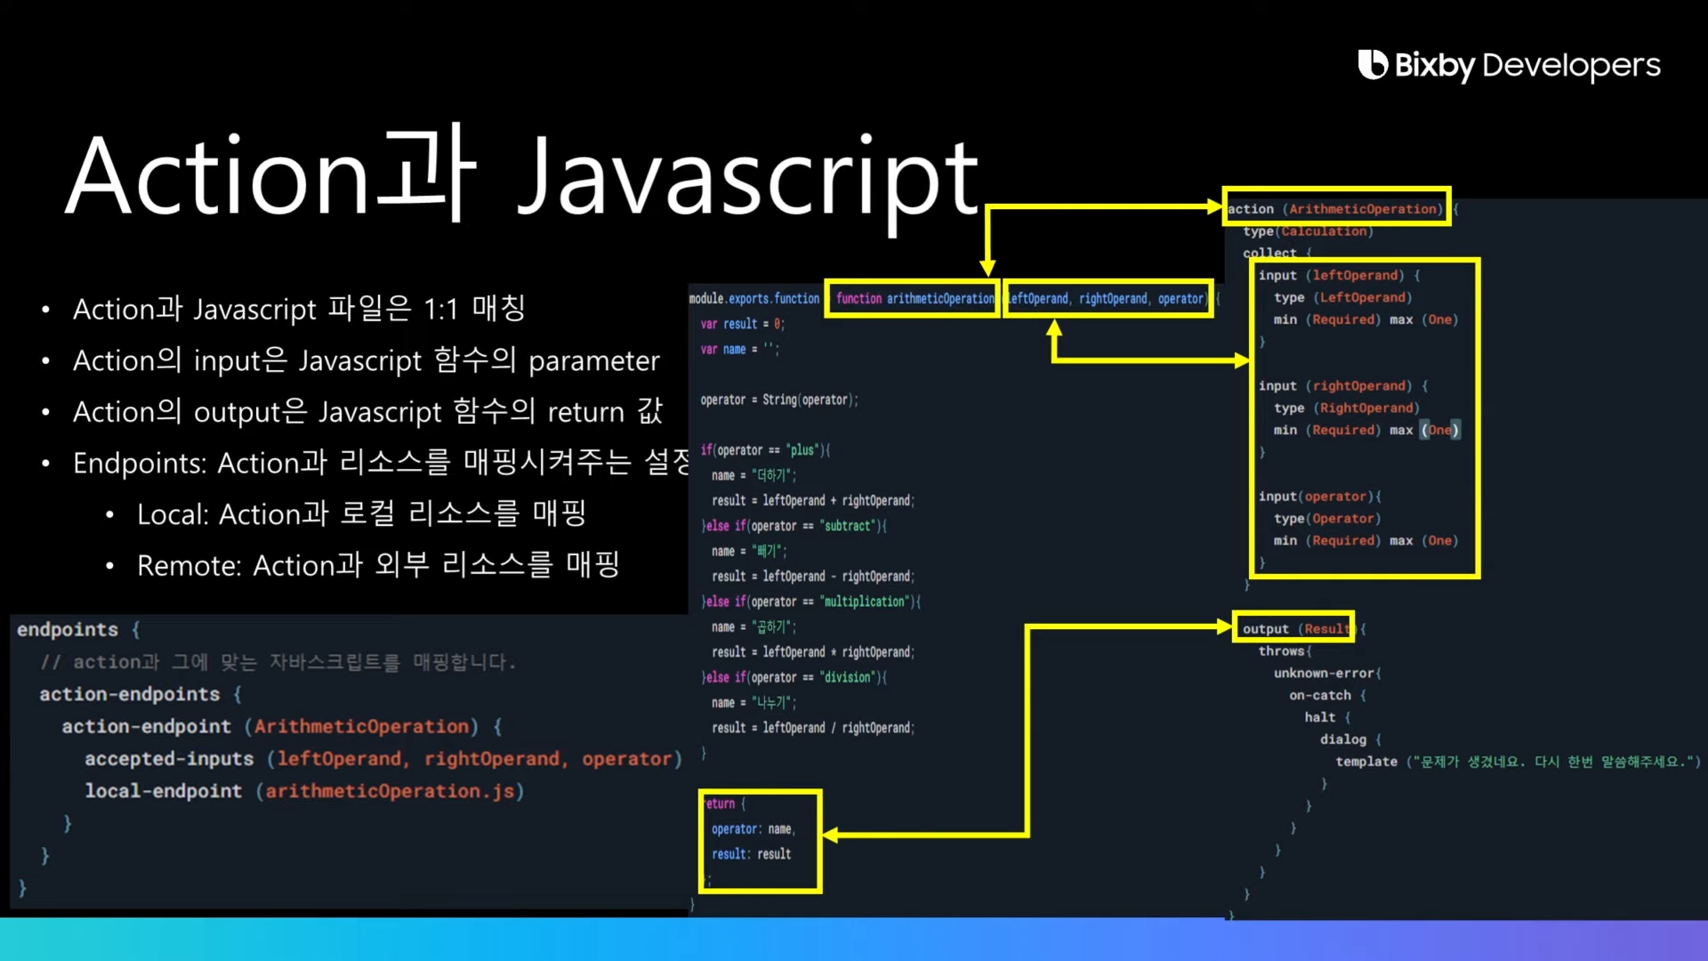Click the yellow arrowhead pointing down to function
Viewport: 1708px width, 961px height.
pyautogui.click(x=987, y=267)
